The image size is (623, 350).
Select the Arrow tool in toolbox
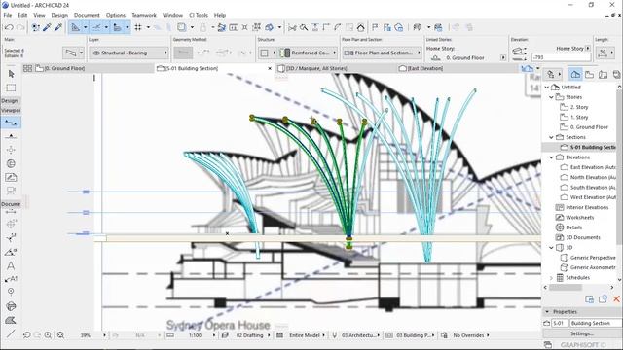pyautogui.click(x=11, y=74)
